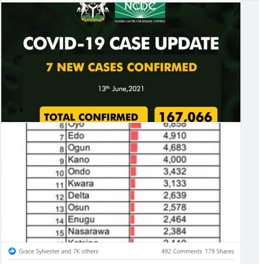The height and width of the screenshot is (264, 259).
Task: Click the Nigerian coat of arms emblem
Action: click(x=93, y=12)
